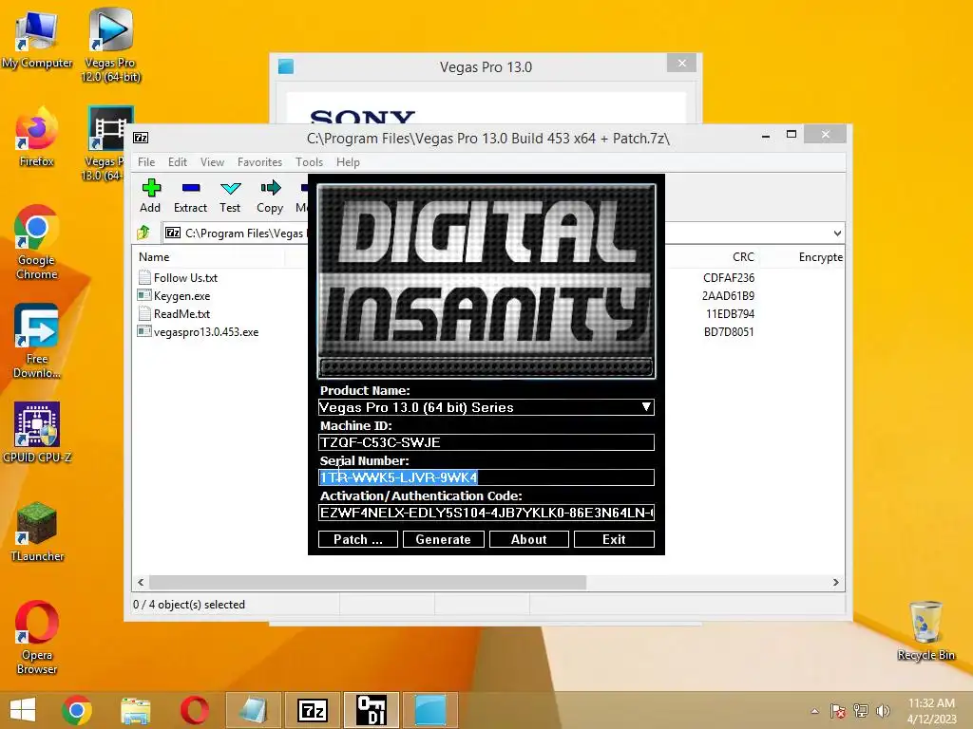
Task: Click the Activation/Authentication Code field
Action: tap(486, 513)
